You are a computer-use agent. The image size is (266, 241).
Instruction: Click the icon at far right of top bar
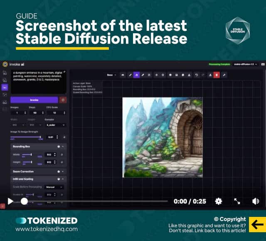click(x=263, y=64)
